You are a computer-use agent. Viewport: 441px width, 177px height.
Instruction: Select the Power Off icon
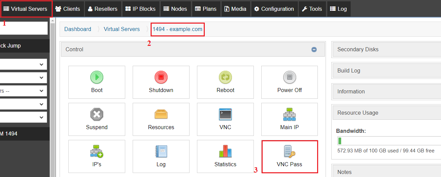point(289,78)
